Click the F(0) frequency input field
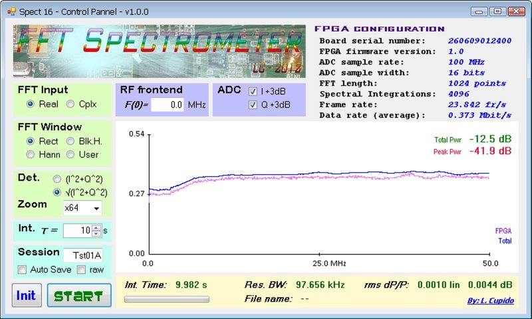 point(168,105)
